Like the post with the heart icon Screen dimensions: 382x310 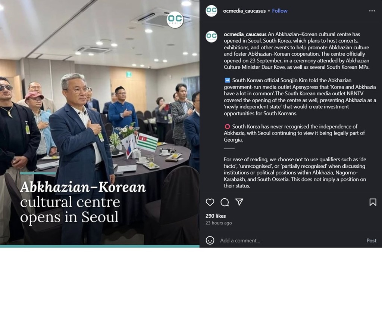tap(210, 202)
